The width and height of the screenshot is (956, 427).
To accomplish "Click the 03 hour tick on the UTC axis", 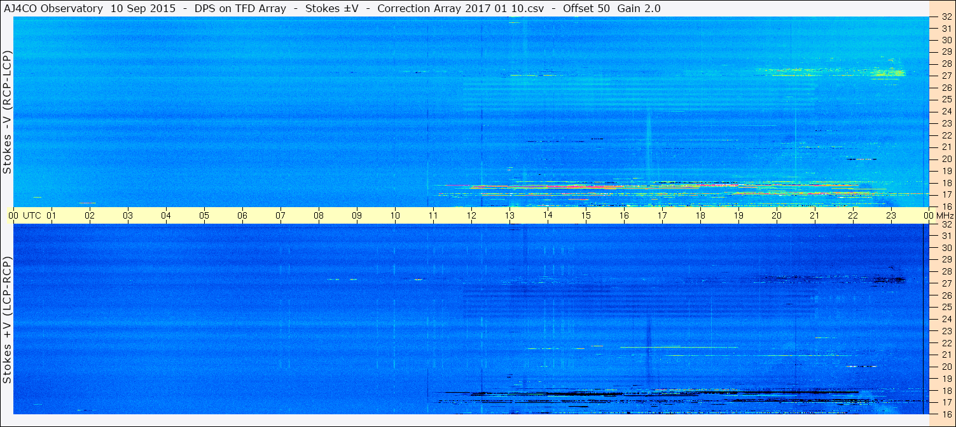I will click(128, 215).
